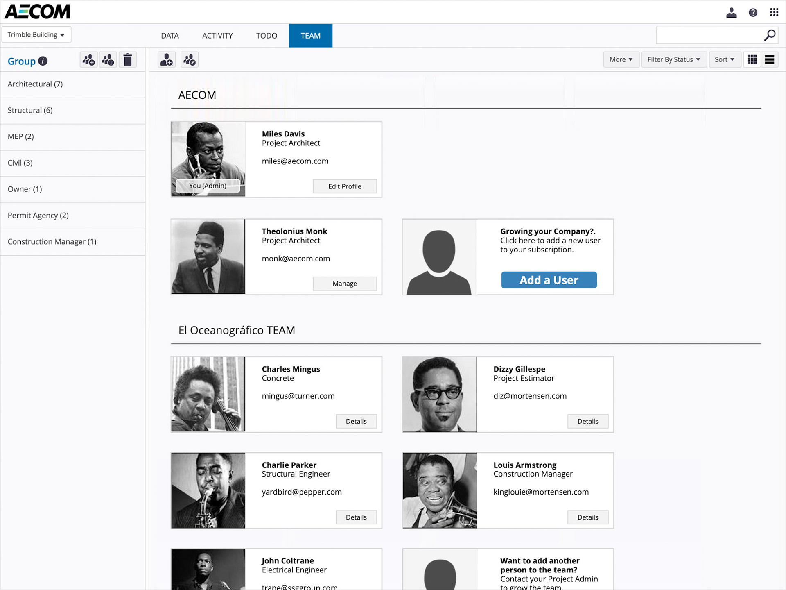Screen dimensions: 786x590
Task: Open the Group info icon
Action: click(43, 61)
